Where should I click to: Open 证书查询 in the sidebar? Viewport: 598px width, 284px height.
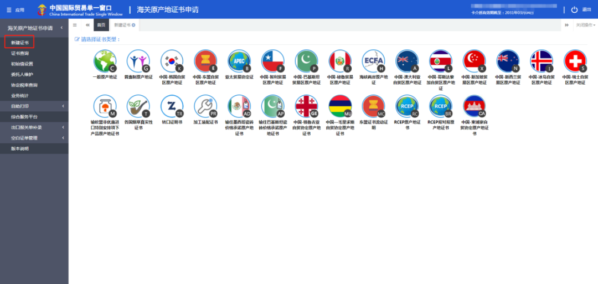coord(20,53)
